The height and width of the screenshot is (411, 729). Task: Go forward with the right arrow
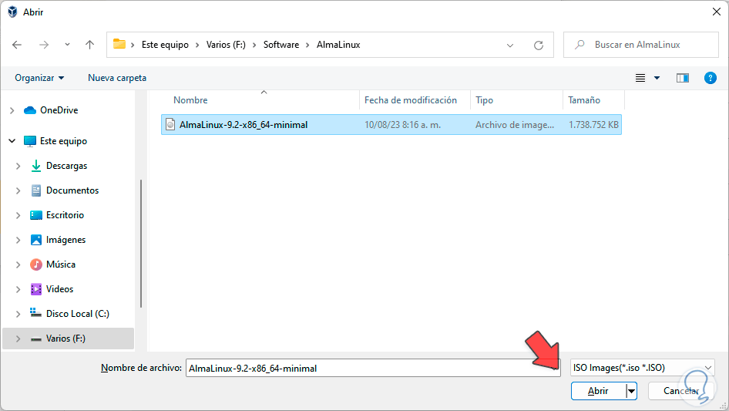click(x=44, y=45)
